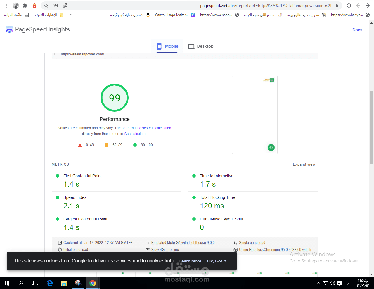View site info via the lock icon
Viewport: 374px width, 289px height.
pos(337,6)
